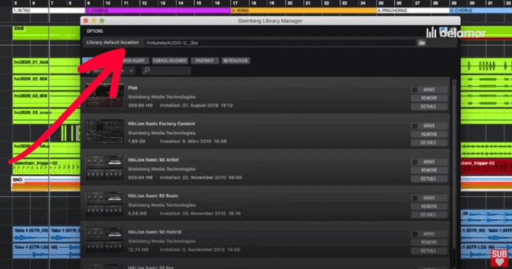Select the Flux library thumbnail

(x=104, y=96)
